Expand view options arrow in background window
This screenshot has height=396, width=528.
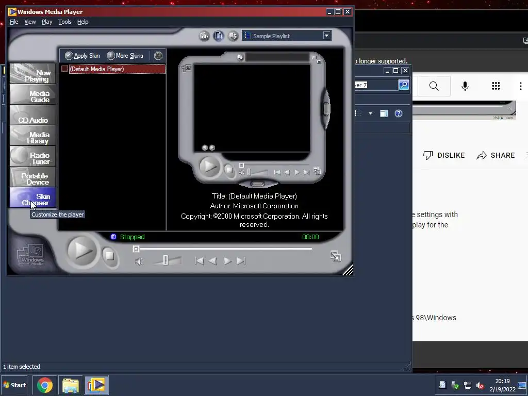click(370, 113)
